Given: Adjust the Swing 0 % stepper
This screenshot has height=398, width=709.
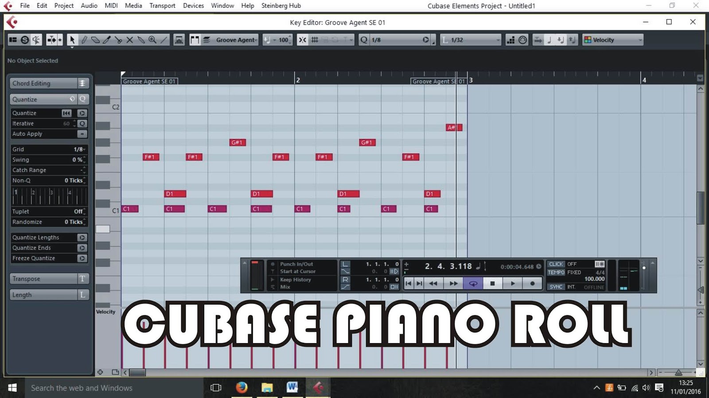Looking at the screenshot, I should [84, 159].
